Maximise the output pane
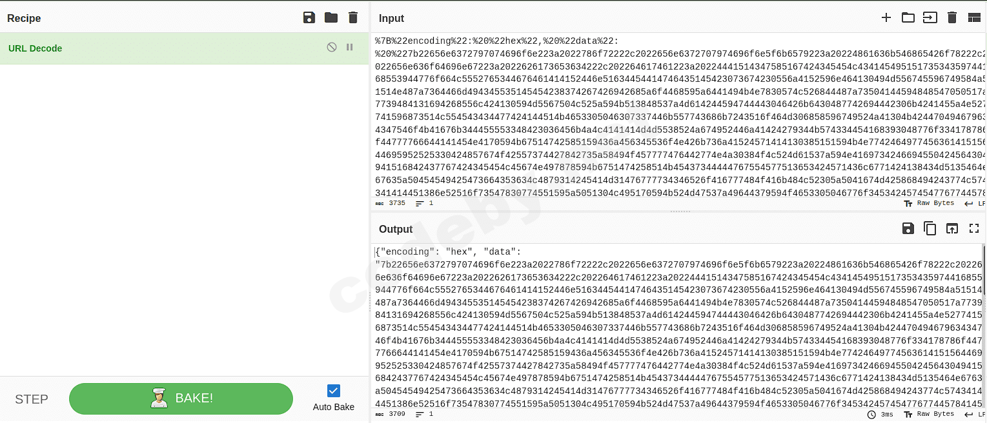 coord(974,228)
